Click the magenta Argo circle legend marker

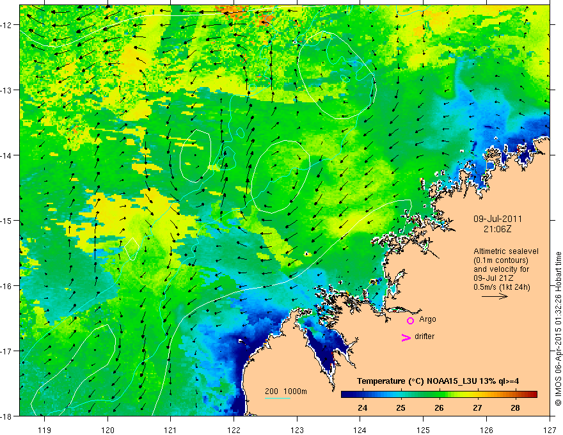click(x=410, y=320)
